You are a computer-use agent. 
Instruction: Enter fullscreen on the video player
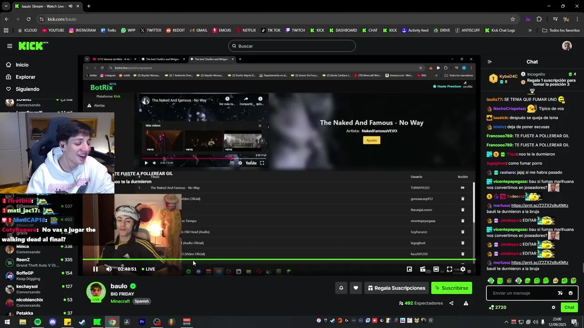point(449,269)
